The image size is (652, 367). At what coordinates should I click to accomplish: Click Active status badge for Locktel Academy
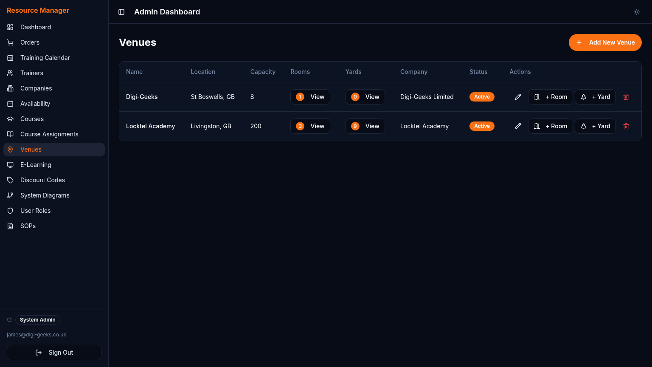point(482,126)
